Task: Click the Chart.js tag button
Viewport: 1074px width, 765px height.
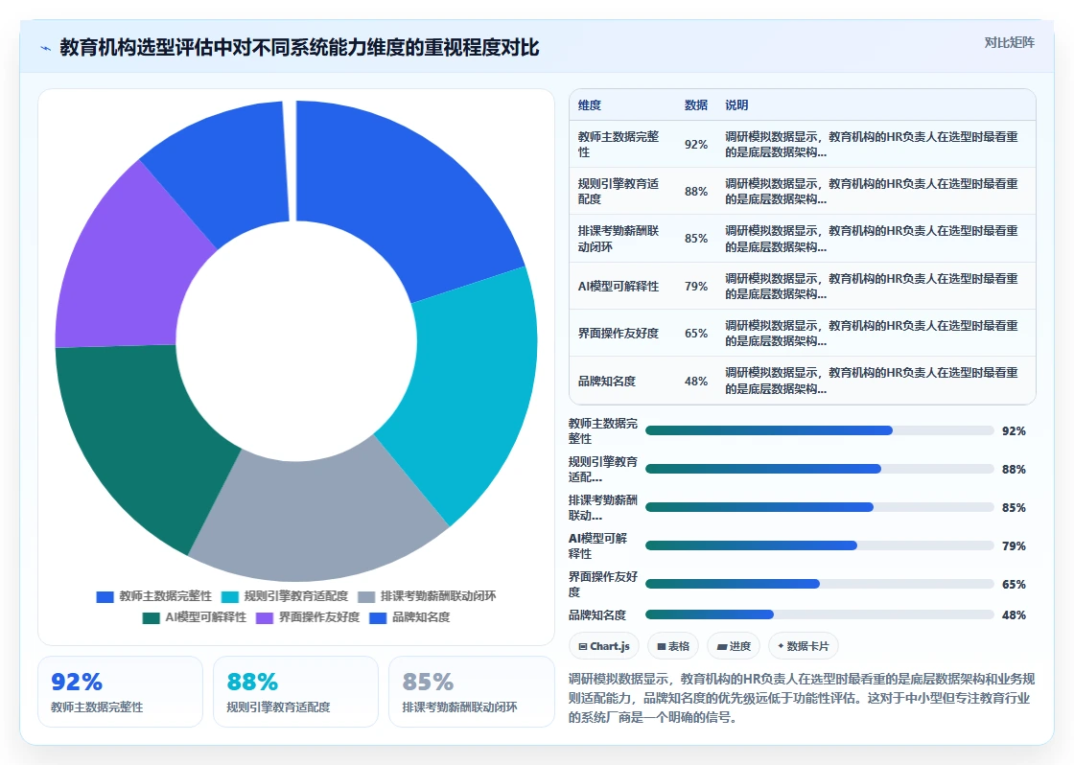Action: (604, 646)
